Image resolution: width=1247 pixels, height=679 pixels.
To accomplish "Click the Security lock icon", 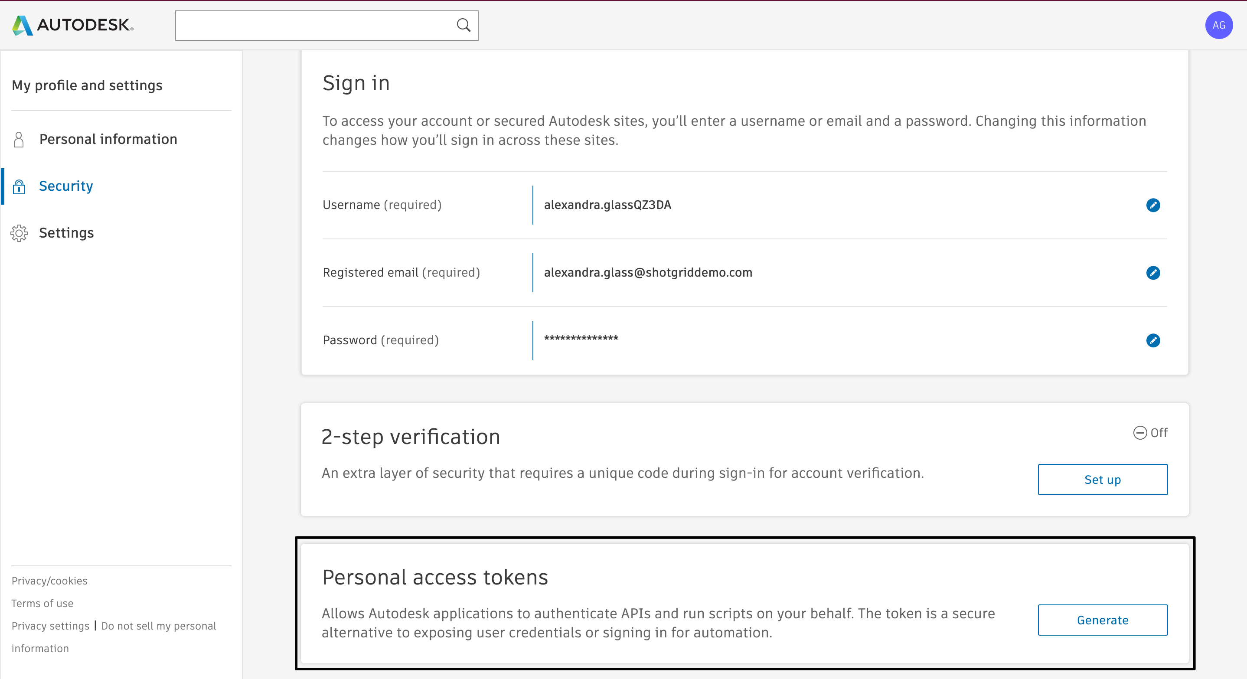I will pos(19,186).
